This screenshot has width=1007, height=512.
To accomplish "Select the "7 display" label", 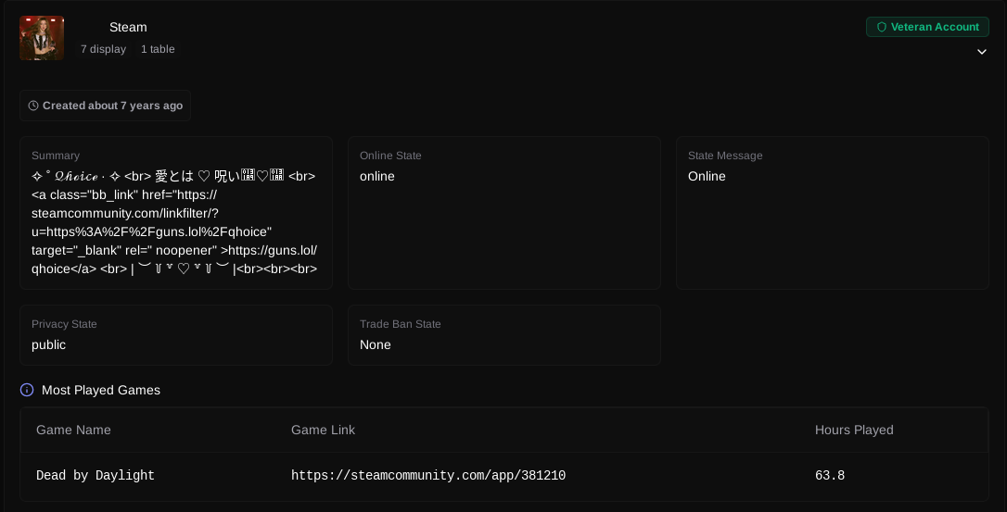I will pos(103,49).
